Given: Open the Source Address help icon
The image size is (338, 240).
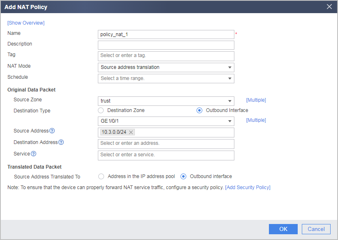Looking at the screenshot, I should coord(52,131).
